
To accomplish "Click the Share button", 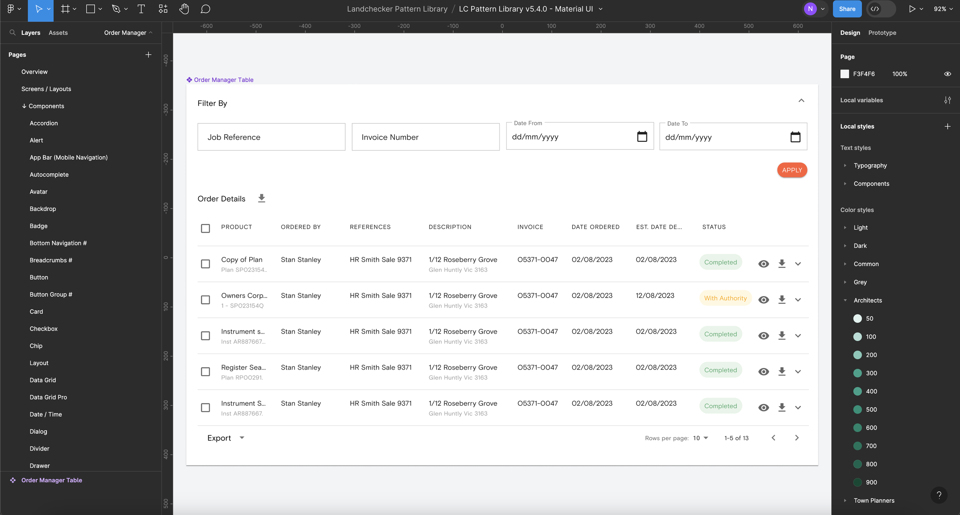I will tap(847, 9).
